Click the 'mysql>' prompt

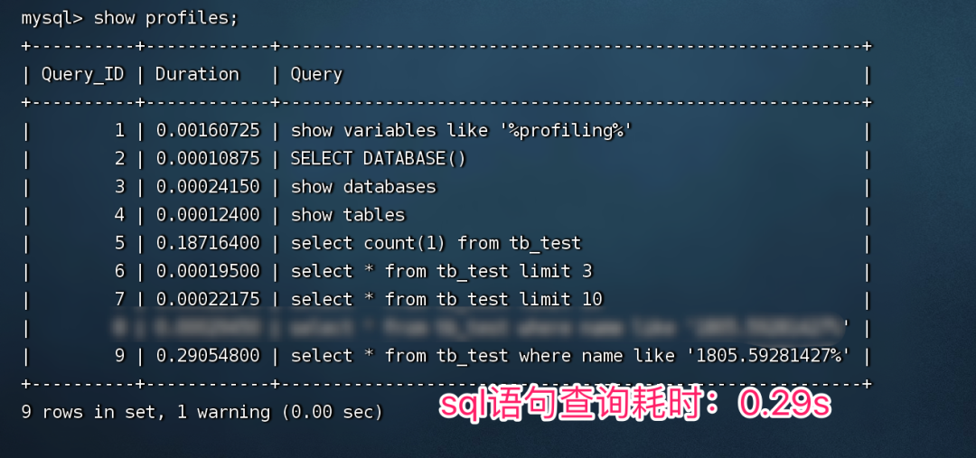pos(52,17)
